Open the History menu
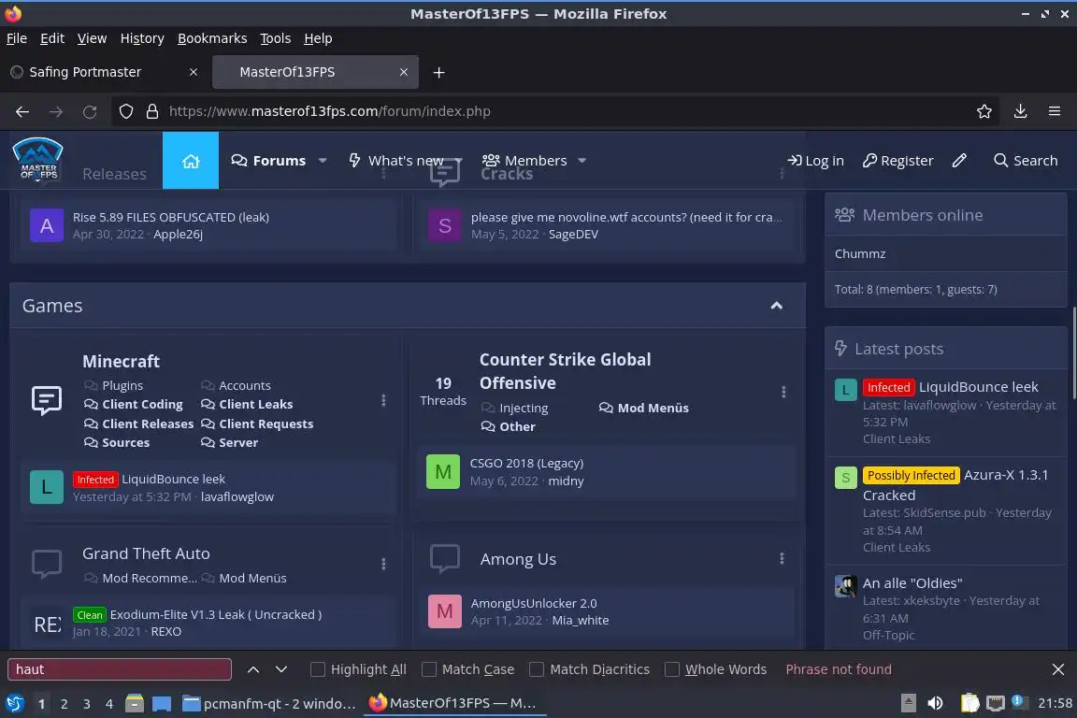The height and width of the screenshot is (718, 1077). [142, 38]
